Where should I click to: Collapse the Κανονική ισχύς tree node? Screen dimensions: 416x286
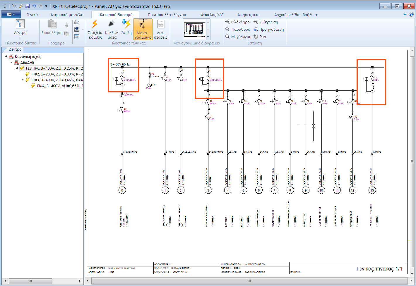tap(6, 56)
